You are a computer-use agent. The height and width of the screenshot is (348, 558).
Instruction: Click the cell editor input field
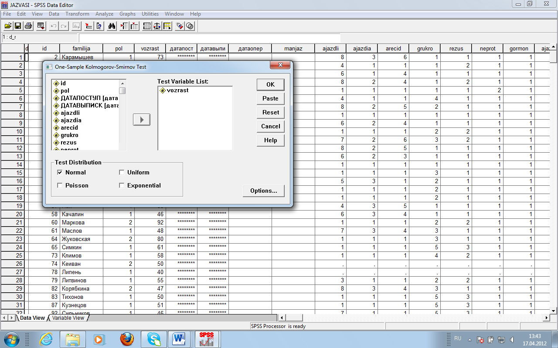pyautogui.click(x=209, y=38)
